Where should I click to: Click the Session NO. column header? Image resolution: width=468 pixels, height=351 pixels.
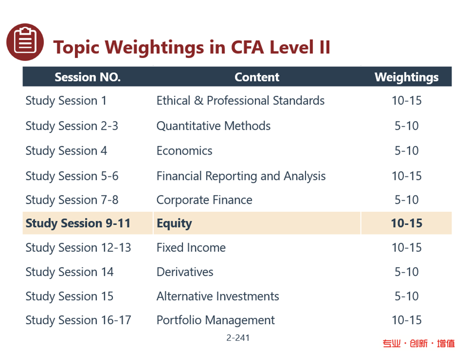coord(87,77)
